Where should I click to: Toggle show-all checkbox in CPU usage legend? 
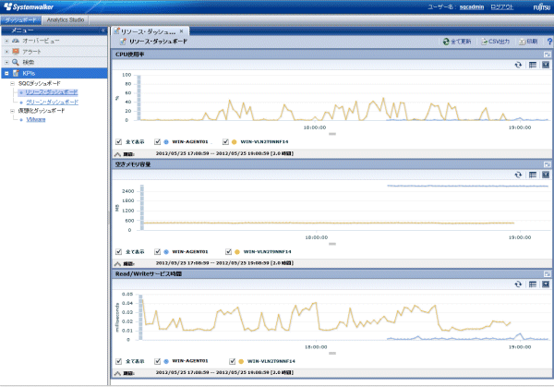(118, 141)
